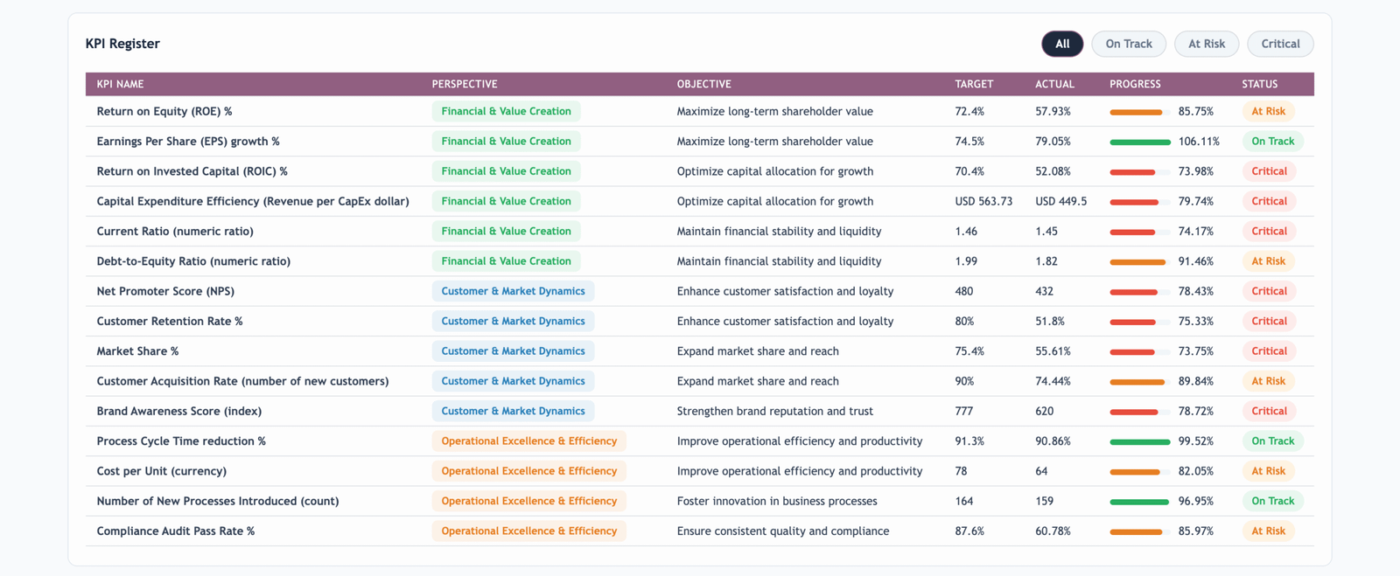The width and height of the screenshot is (1400, 576).
Task: Click objective 'Foster innovation in business processes'
Action: pos(777,501)
